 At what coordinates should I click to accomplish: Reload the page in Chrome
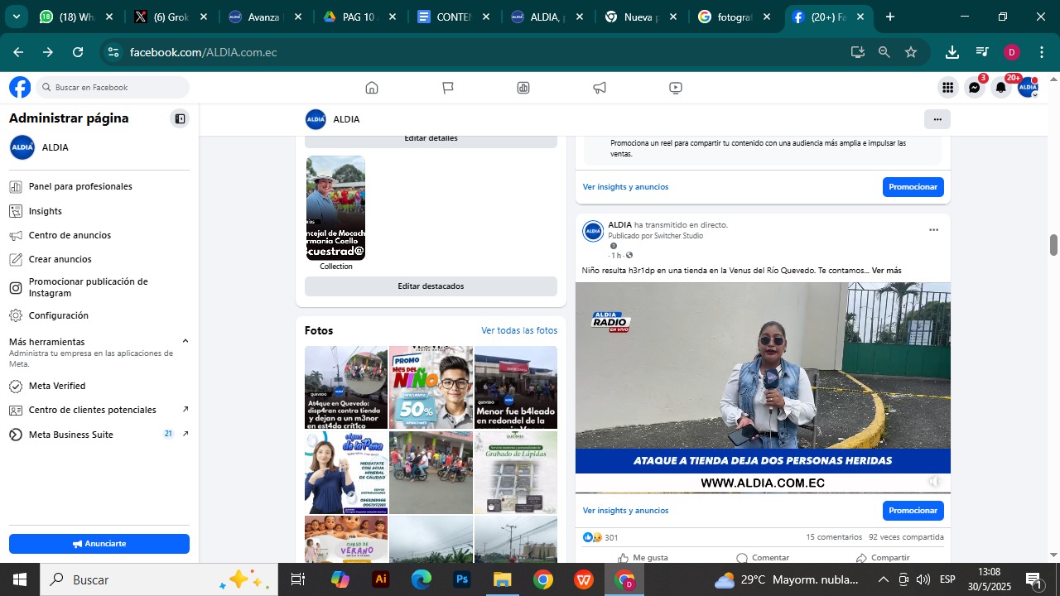click(78, 52)
